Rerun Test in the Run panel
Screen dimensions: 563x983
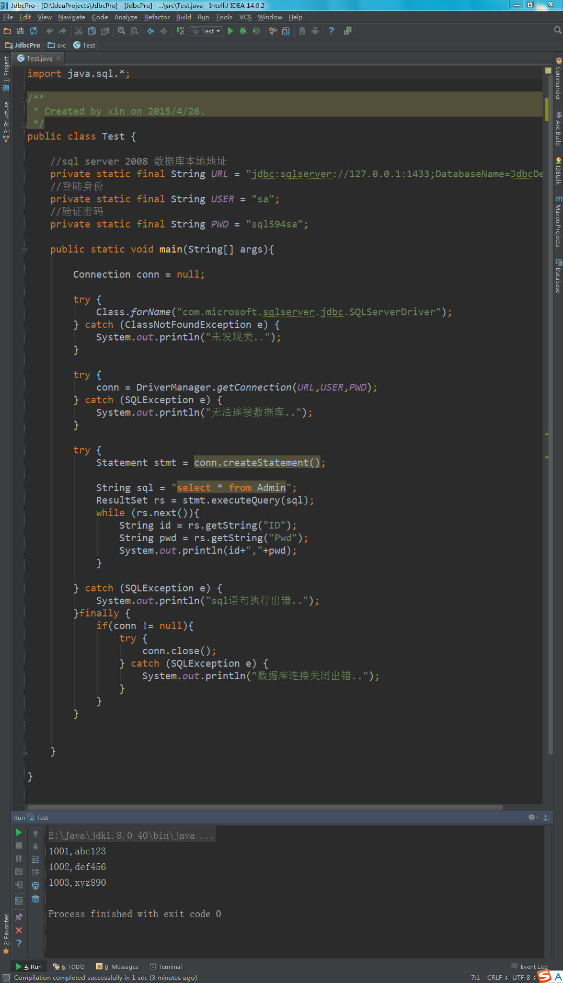coord(19,832)
